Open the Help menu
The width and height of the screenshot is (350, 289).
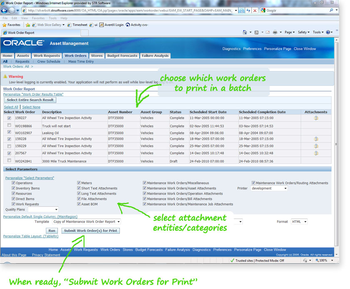point(64,18)
